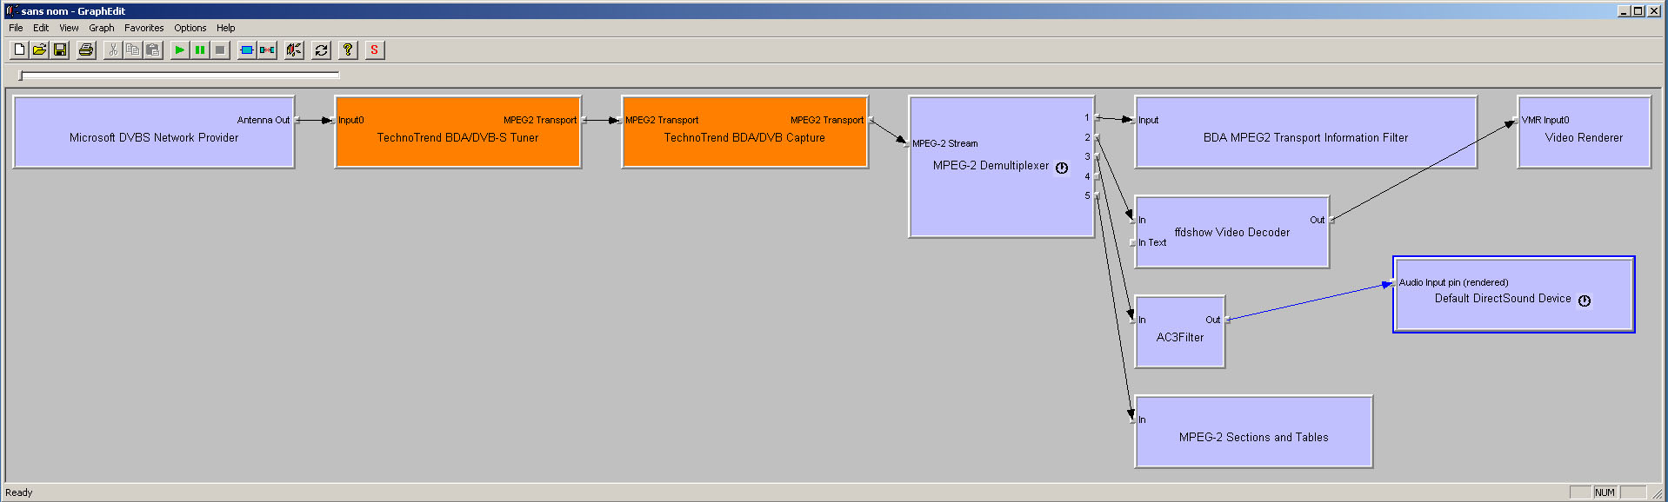This screenshot has height=502, width=1668.
Task: Select the ffdshow Video Decoder filter
Action: pos(1232,232)
